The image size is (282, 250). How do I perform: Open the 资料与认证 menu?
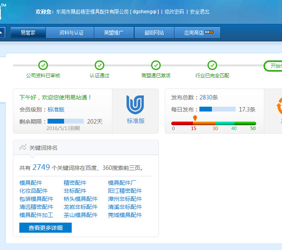[71, 33]
